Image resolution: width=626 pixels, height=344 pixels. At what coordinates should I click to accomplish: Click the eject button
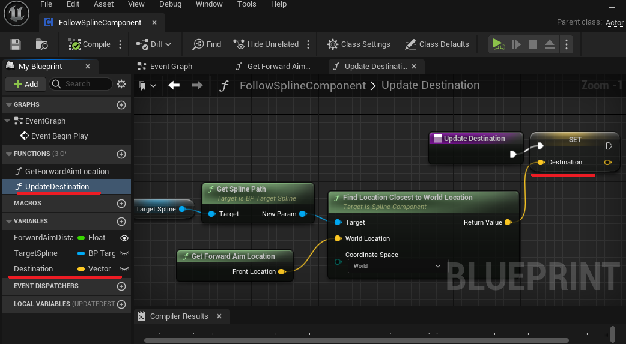(x=550, y=44)
